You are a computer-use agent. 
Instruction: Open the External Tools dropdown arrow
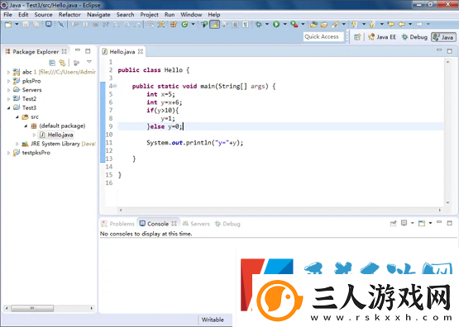[x=303, y=24]
